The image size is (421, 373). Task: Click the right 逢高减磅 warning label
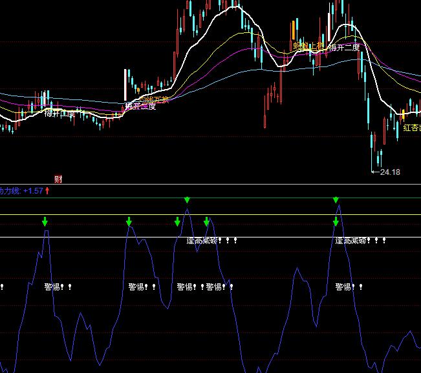click(351, 241)
